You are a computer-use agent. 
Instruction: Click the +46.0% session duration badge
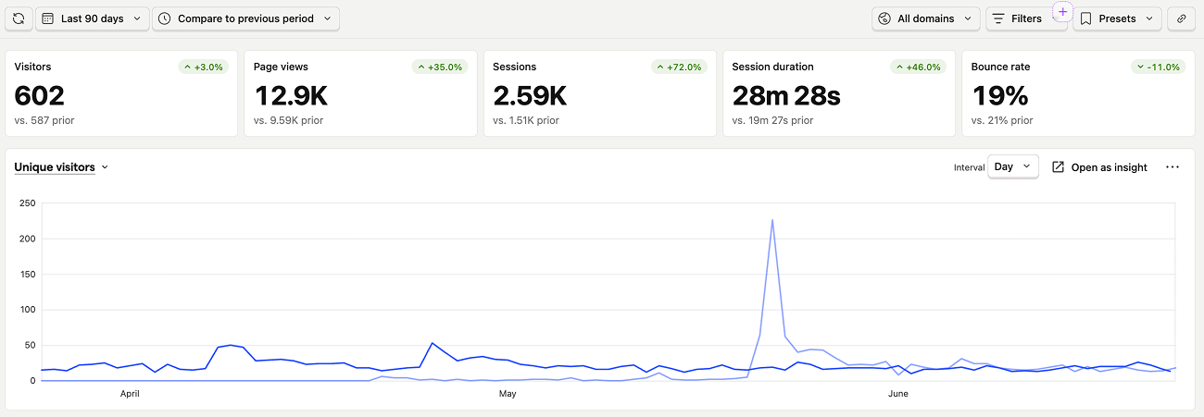(918, 67)
